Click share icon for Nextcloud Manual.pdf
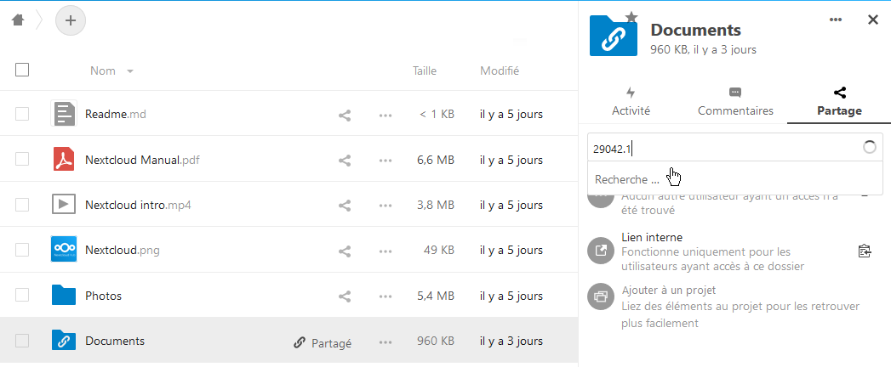The height and width of the screenshot is (367, 891). pos(345,160)
